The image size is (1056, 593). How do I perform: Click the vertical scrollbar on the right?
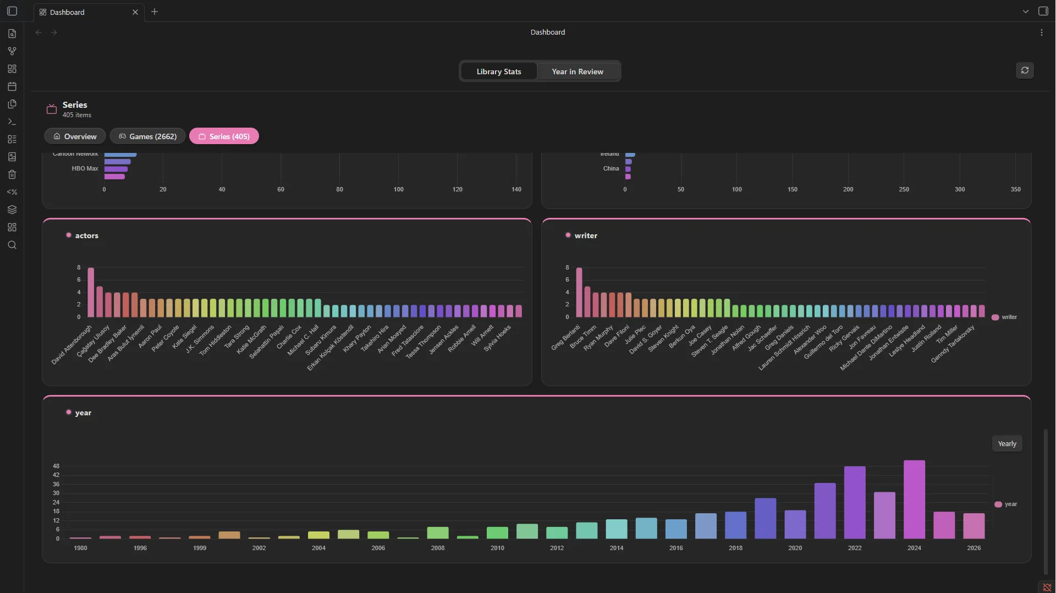[1046, 501]
